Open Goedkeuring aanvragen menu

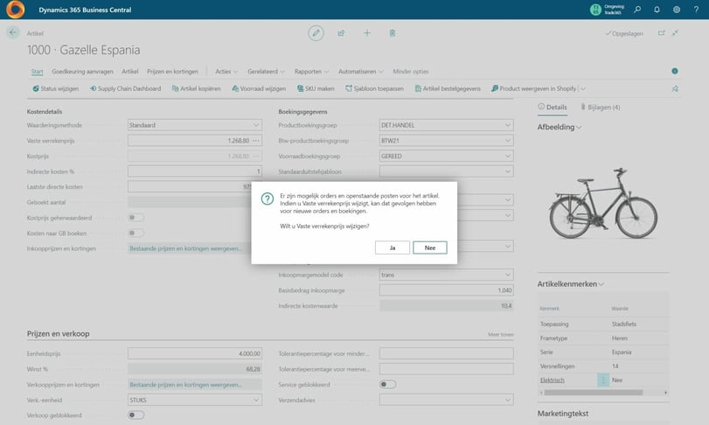coord(82,72)
